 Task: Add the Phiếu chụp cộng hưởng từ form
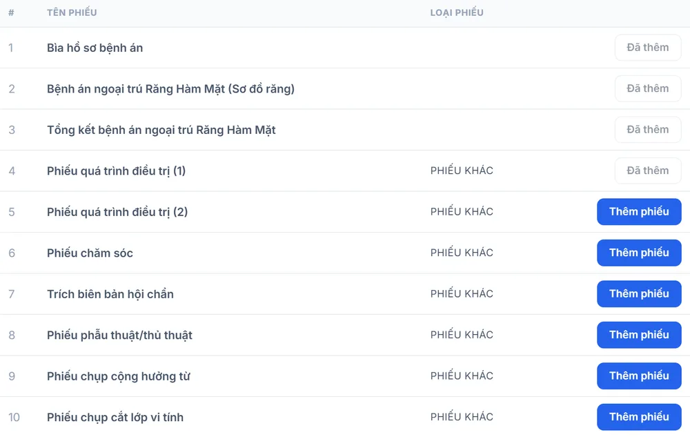pyautogui.click(x=639, y=376)
